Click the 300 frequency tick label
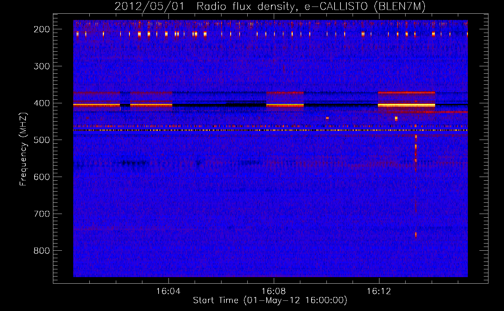 41,66
